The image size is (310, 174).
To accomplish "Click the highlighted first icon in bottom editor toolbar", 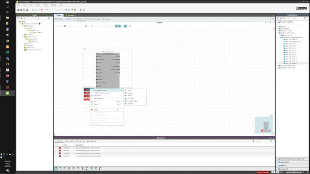I will [56, 169].
